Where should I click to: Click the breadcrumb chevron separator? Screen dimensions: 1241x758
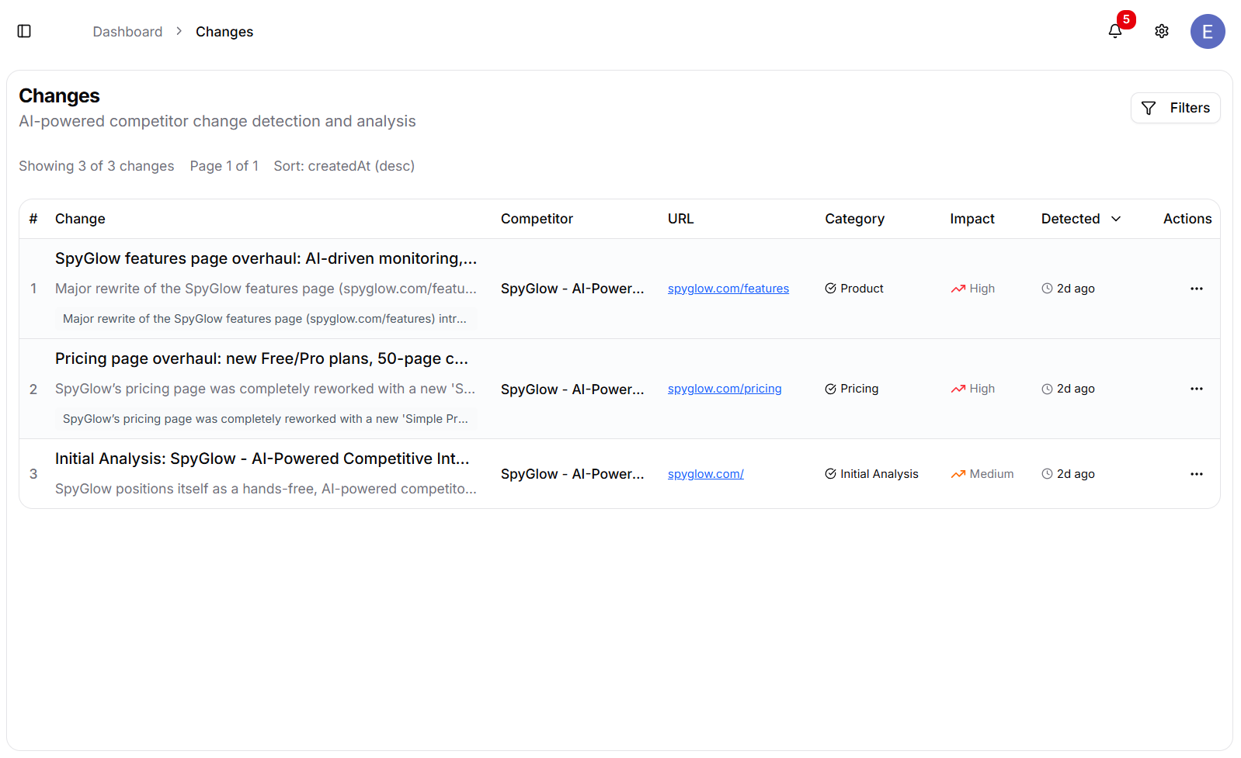coord(179,31)
